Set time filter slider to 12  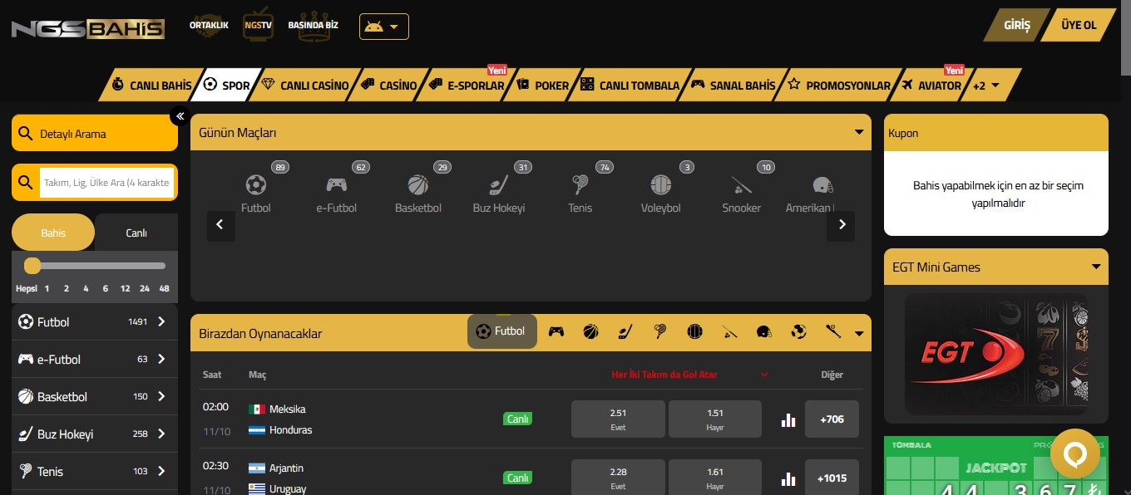click(125, 288)
